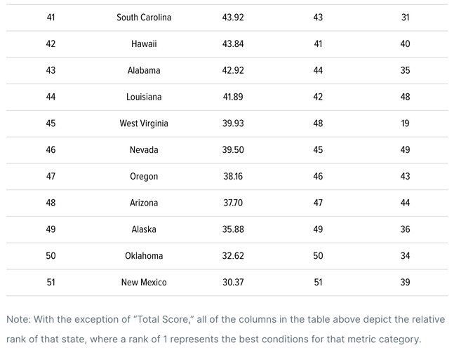Click Alabama's total score 42.92
The width and height of the screenshot is (454, 357).
click(233, 70)
